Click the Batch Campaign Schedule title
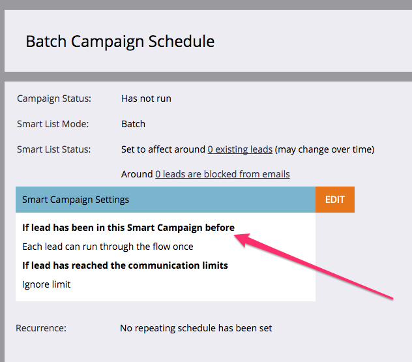 [120, 42]
